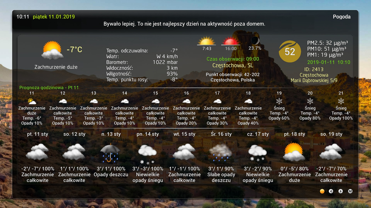This screenshot has width=371, height=208.
Task: Click PM10: 51 µg/m³ reading
Action: [x=327, y=49]
